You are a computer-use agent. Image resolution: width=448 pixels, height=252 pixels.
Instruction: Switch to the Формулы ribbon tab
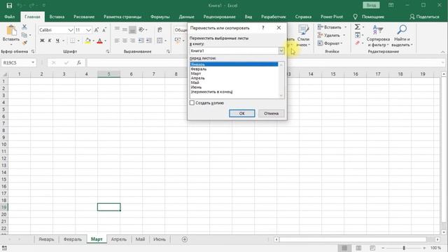[x=160, y=17]
